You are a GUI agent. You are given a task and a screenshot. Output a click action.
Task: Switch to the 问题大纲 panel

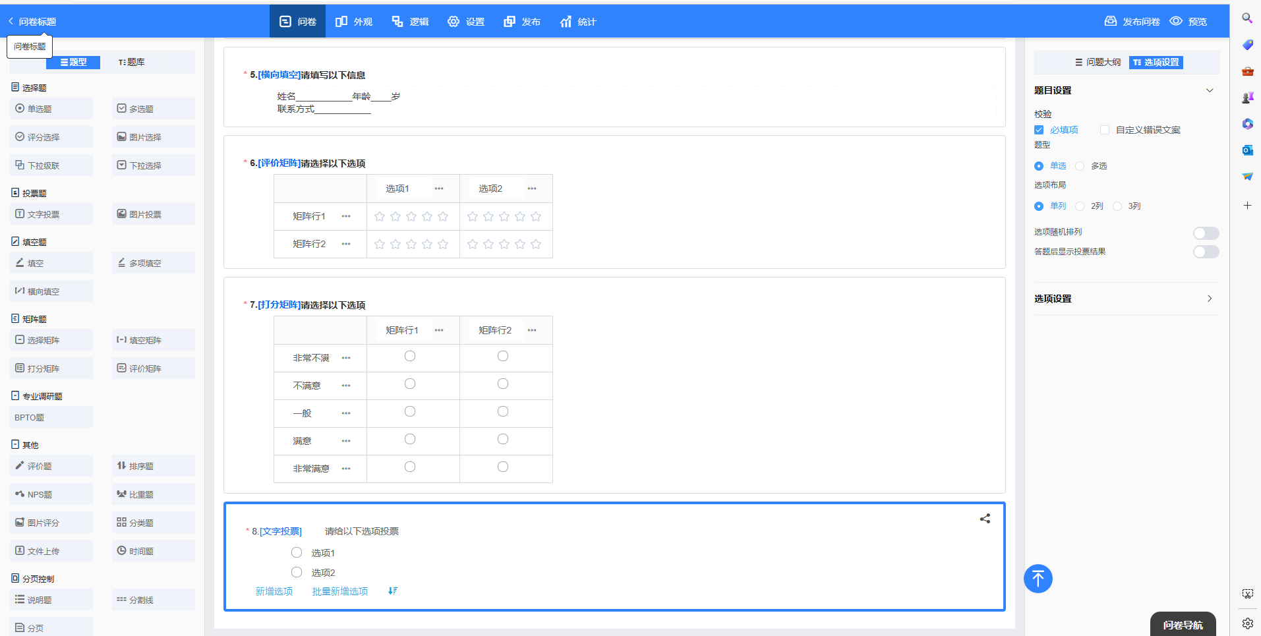pyautogui.click(x=1098, y=62)
